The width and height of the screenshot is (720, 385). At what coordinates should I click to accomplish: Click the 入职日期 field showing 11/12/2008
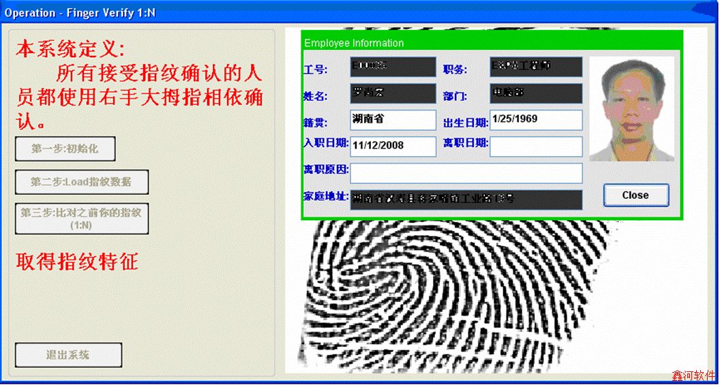tap(393, 147)
